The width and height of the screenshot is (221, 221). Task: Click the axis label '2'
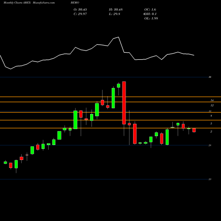click(211, 132)
